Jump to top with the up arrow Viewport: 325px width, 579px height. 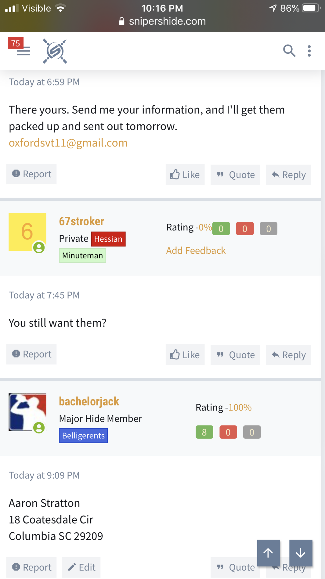coord(268,553)
